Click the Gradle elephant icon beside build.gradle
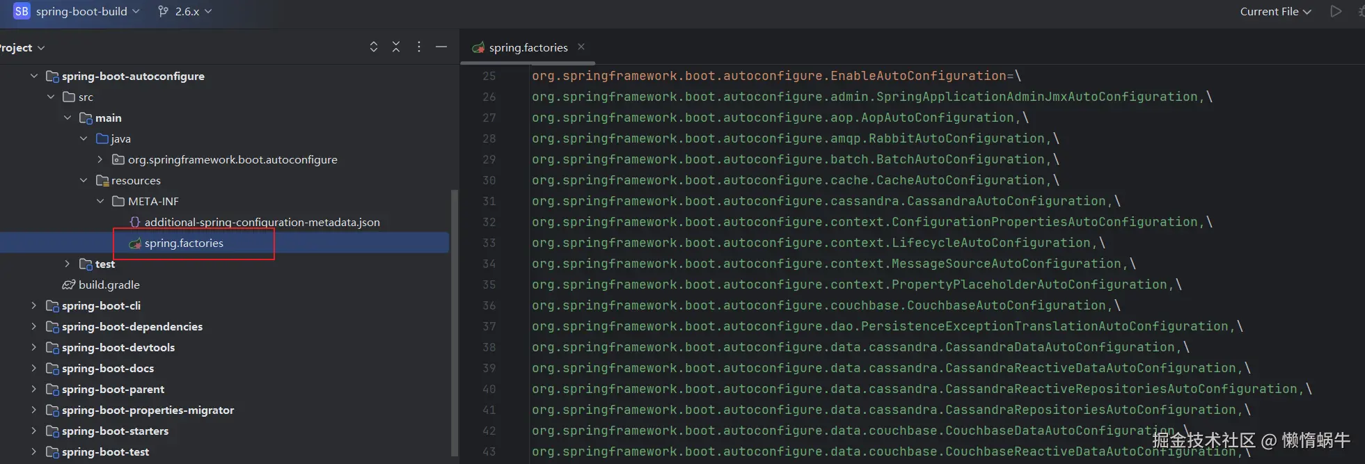This screenshot has width=1365, height=464. point(68,285)
